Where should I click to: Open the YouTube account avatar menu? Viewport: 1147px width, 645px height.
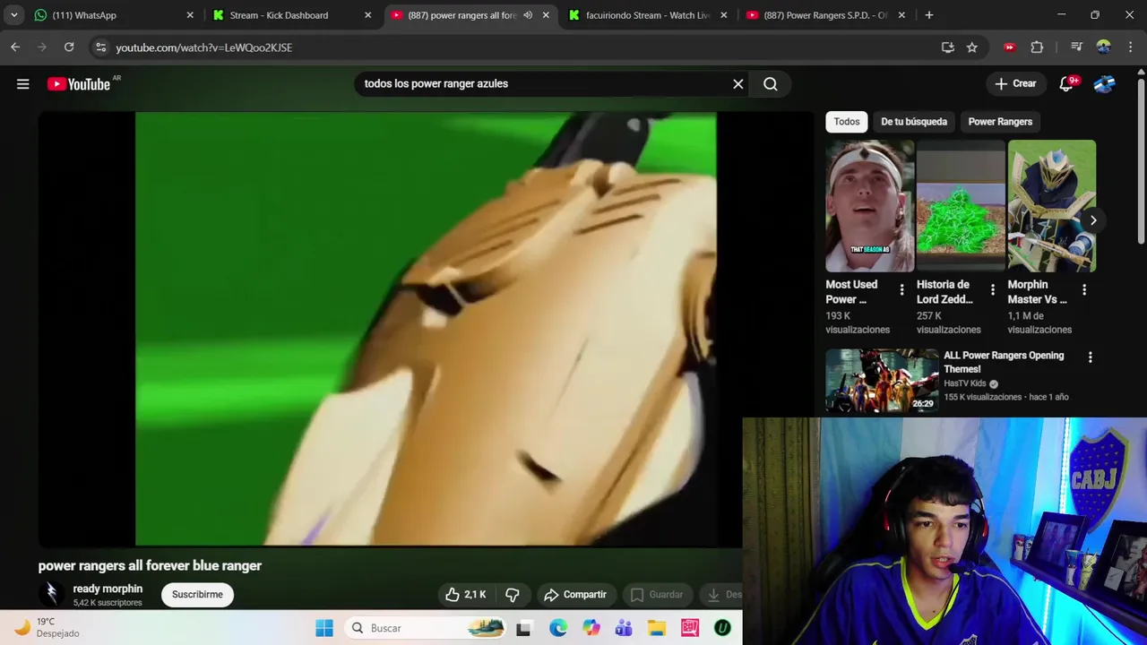pos(1104,83)
